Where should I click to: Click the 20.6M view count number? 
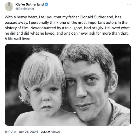point(46,132)
